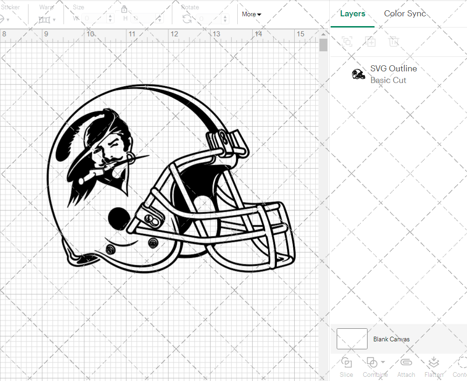467x381 pixels.
Task: Click the Attach paperclip icon
Action: [x=406, y=363]
